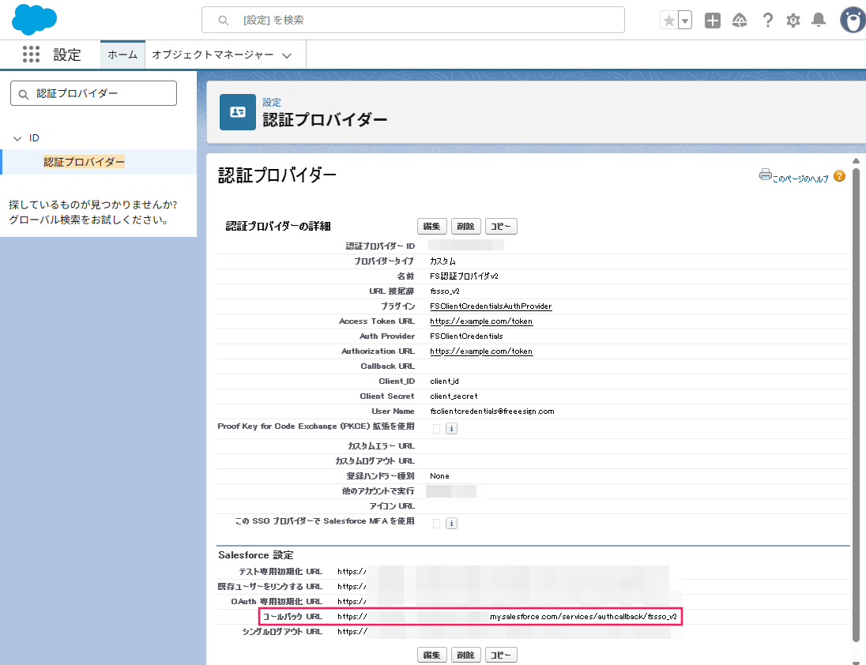Click the 既存ユーザーをリンクする URL value
Viewport: 866px width, 665px height.
coord(503,587)
